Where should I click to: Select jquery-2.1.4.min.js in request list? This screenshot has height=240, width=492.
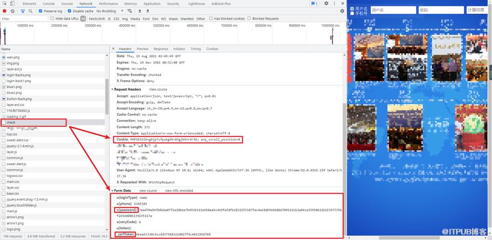tap(53, 146)
